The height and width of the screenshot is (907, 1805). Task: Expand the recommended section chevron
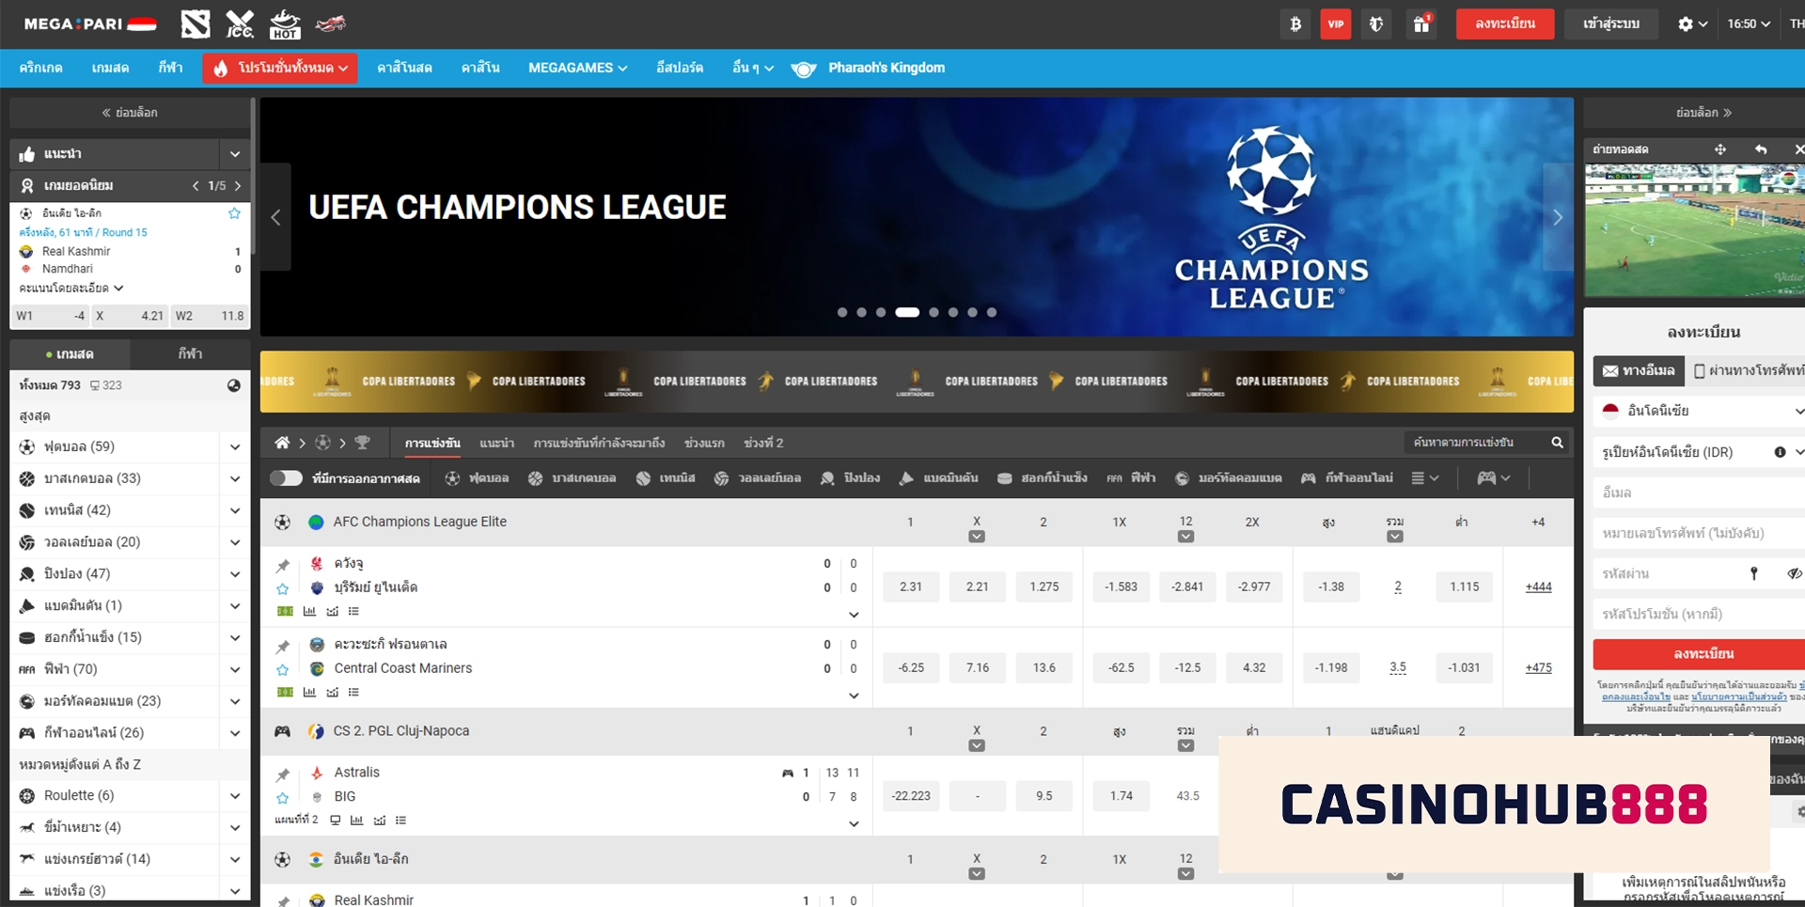(235, 153)
